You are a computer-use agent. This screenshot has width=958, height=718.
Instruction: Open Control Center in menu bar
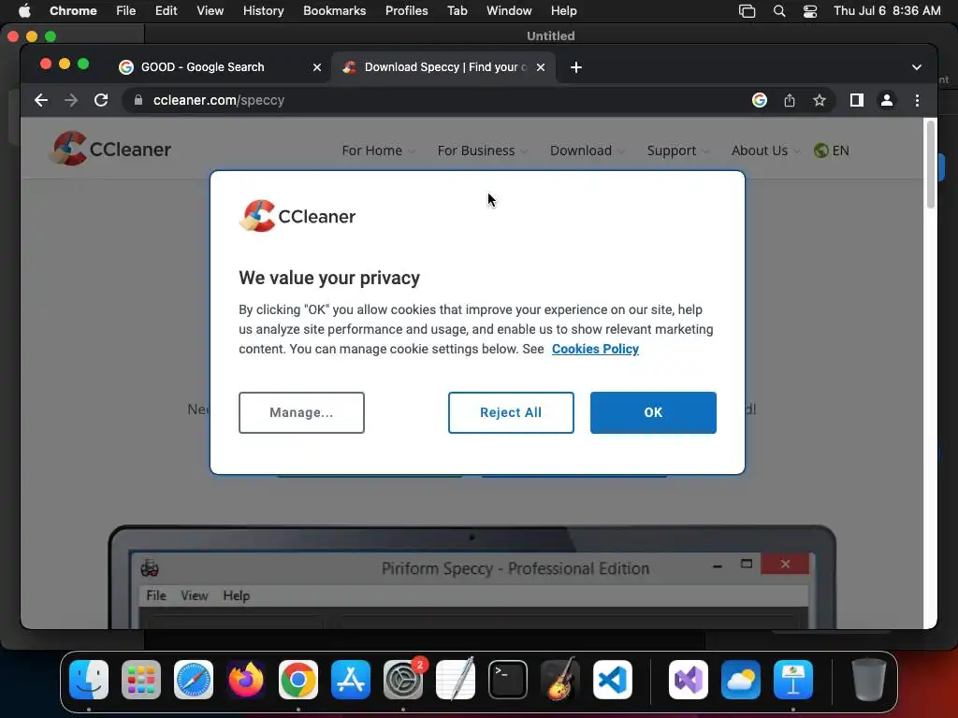click(810, 11)
